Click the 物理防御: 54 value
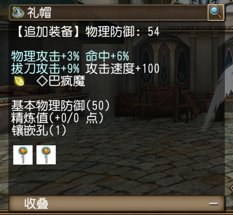 [x=122, y=31]
